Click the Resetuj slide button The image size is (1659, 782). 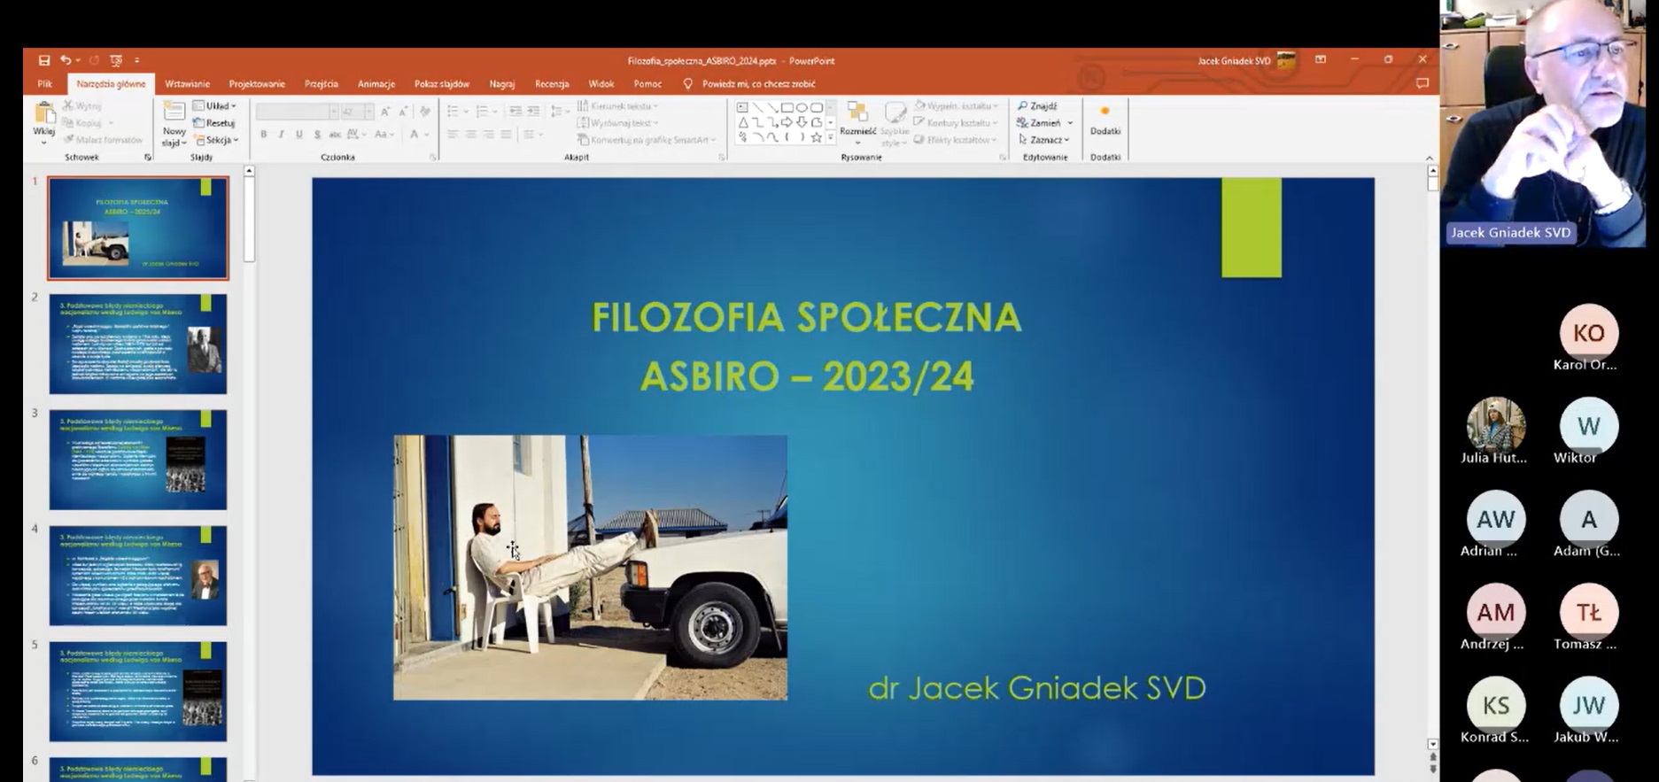pyautogui.click(x=215, y=123)
